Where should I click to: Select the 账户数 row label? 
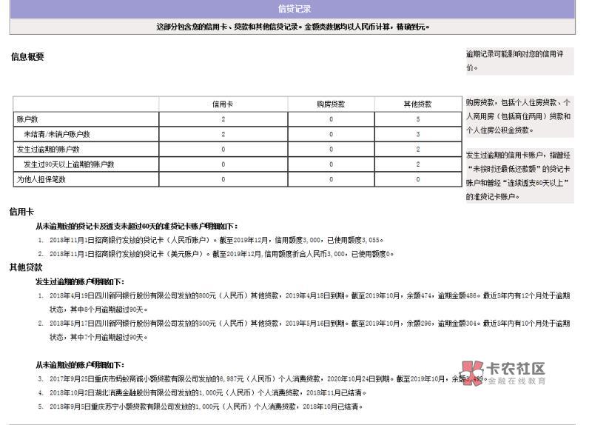(x=27, y=119)
